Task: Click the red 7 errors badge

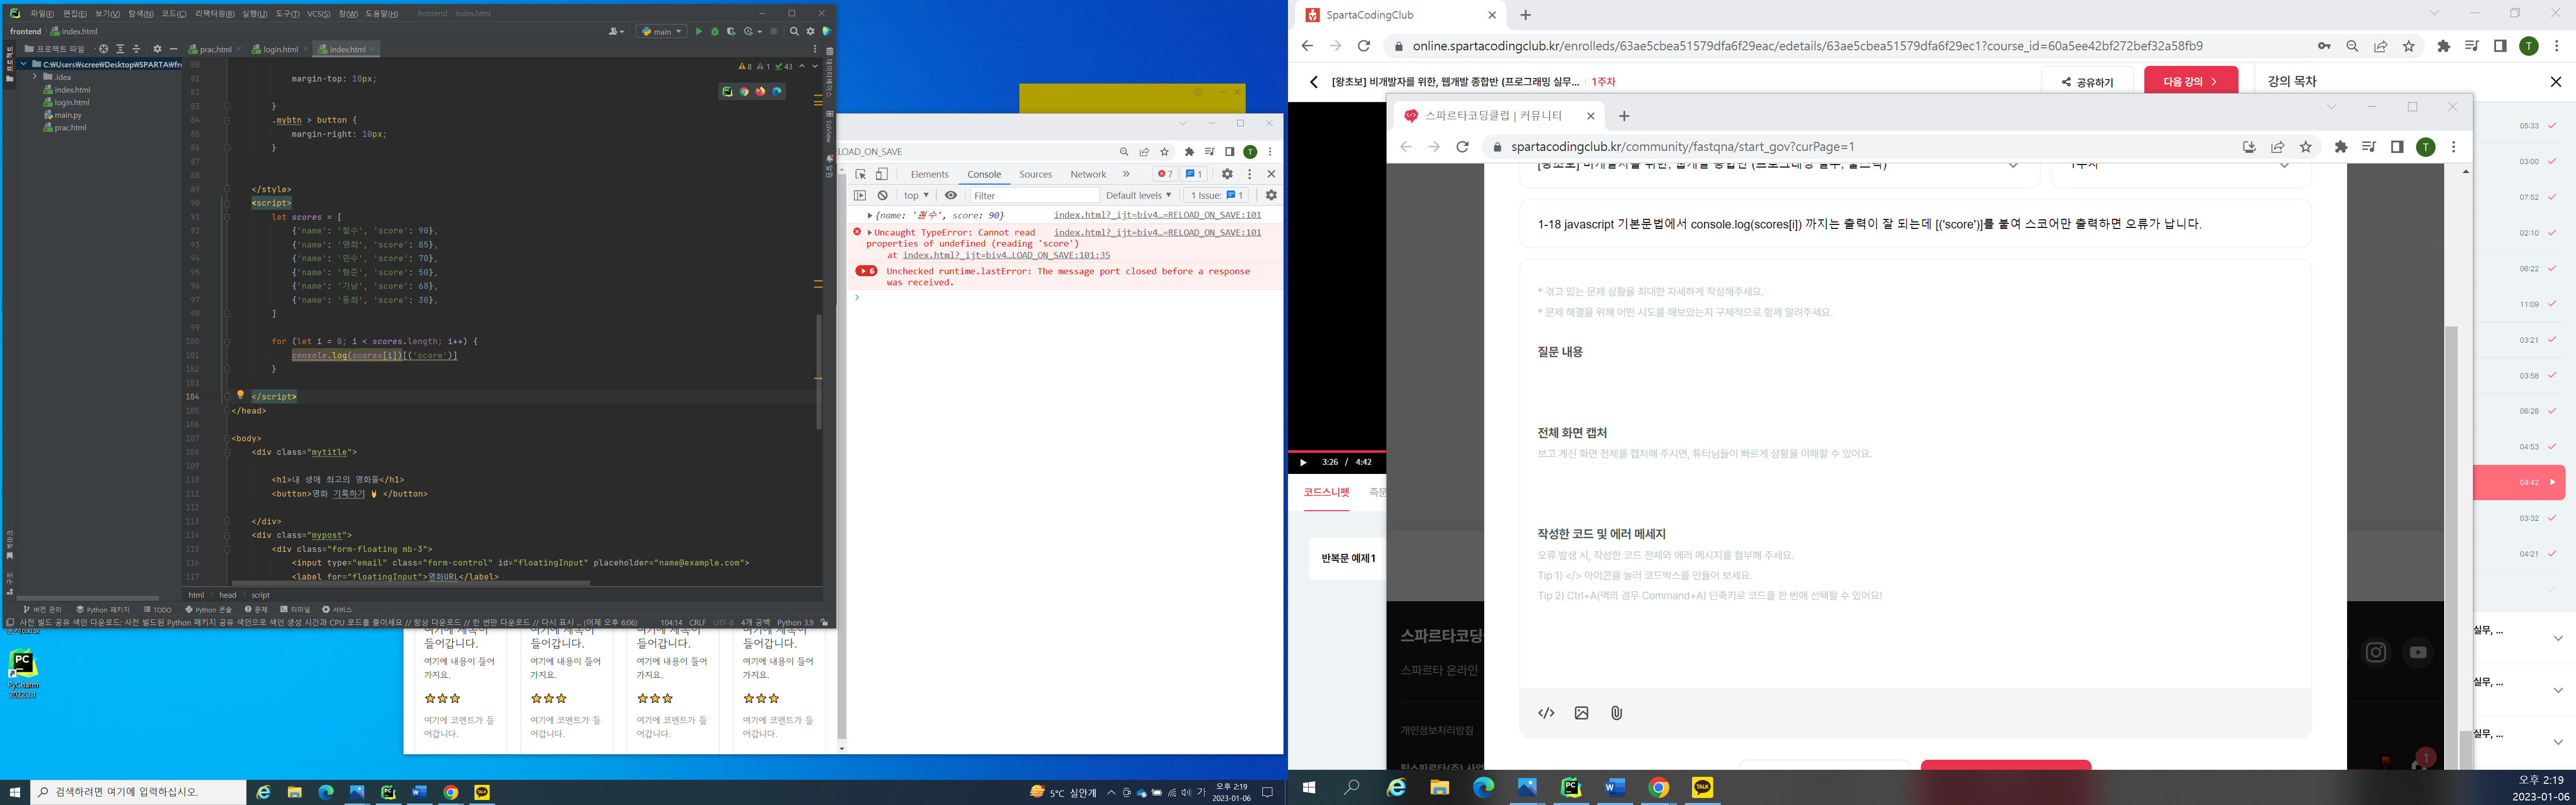Action: coord(1165,174)
